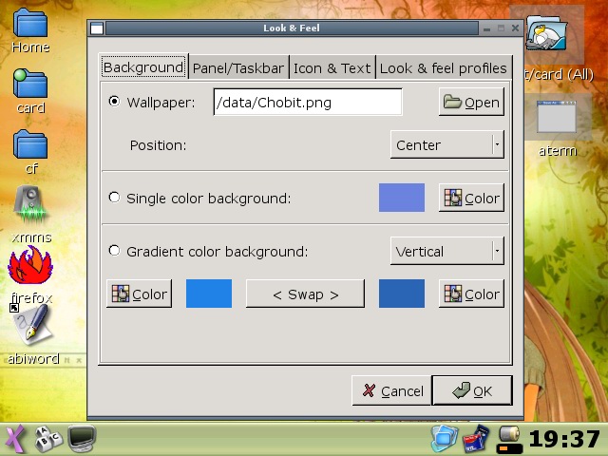
Task: Open the Vertical gradient direction dropdown
Action: point(446,252)
